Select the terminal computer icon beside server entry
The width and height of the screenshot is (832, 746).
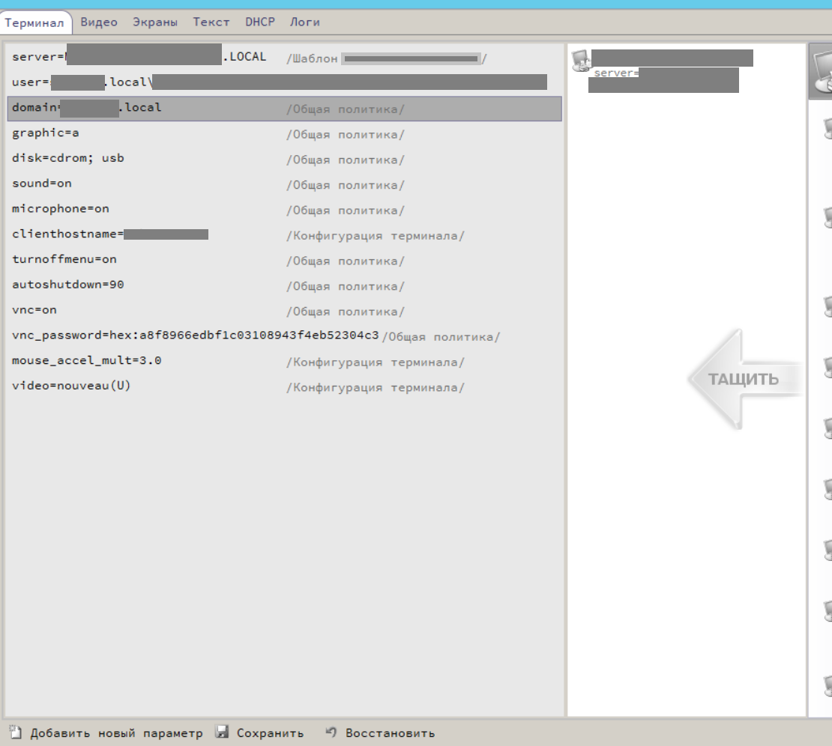[x=581, y=61]
